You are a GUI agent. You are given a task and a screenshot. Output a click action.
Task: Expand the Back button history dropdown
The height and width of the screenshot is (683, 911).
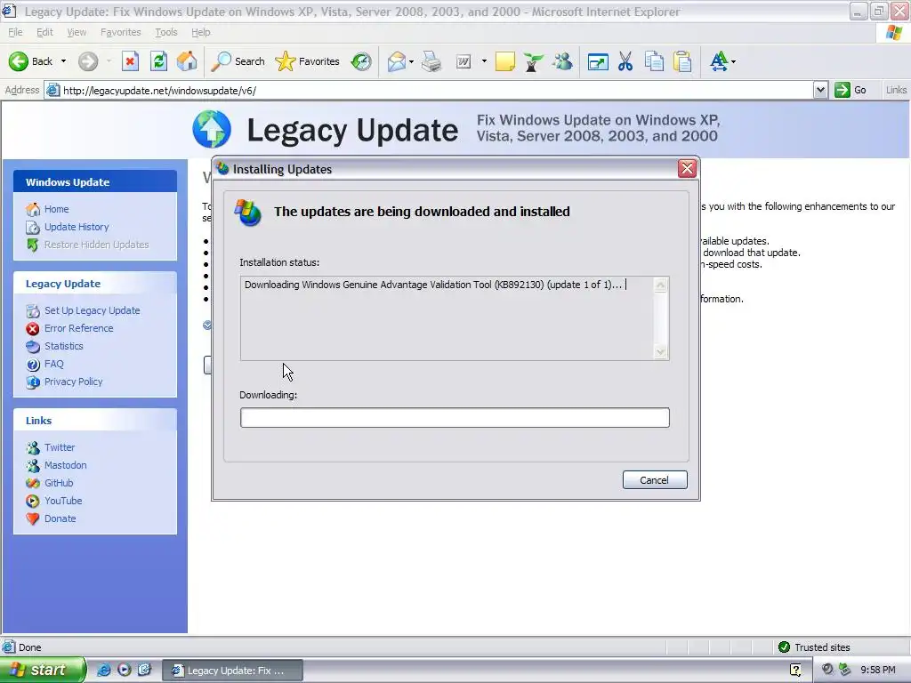tap(63, 61)
